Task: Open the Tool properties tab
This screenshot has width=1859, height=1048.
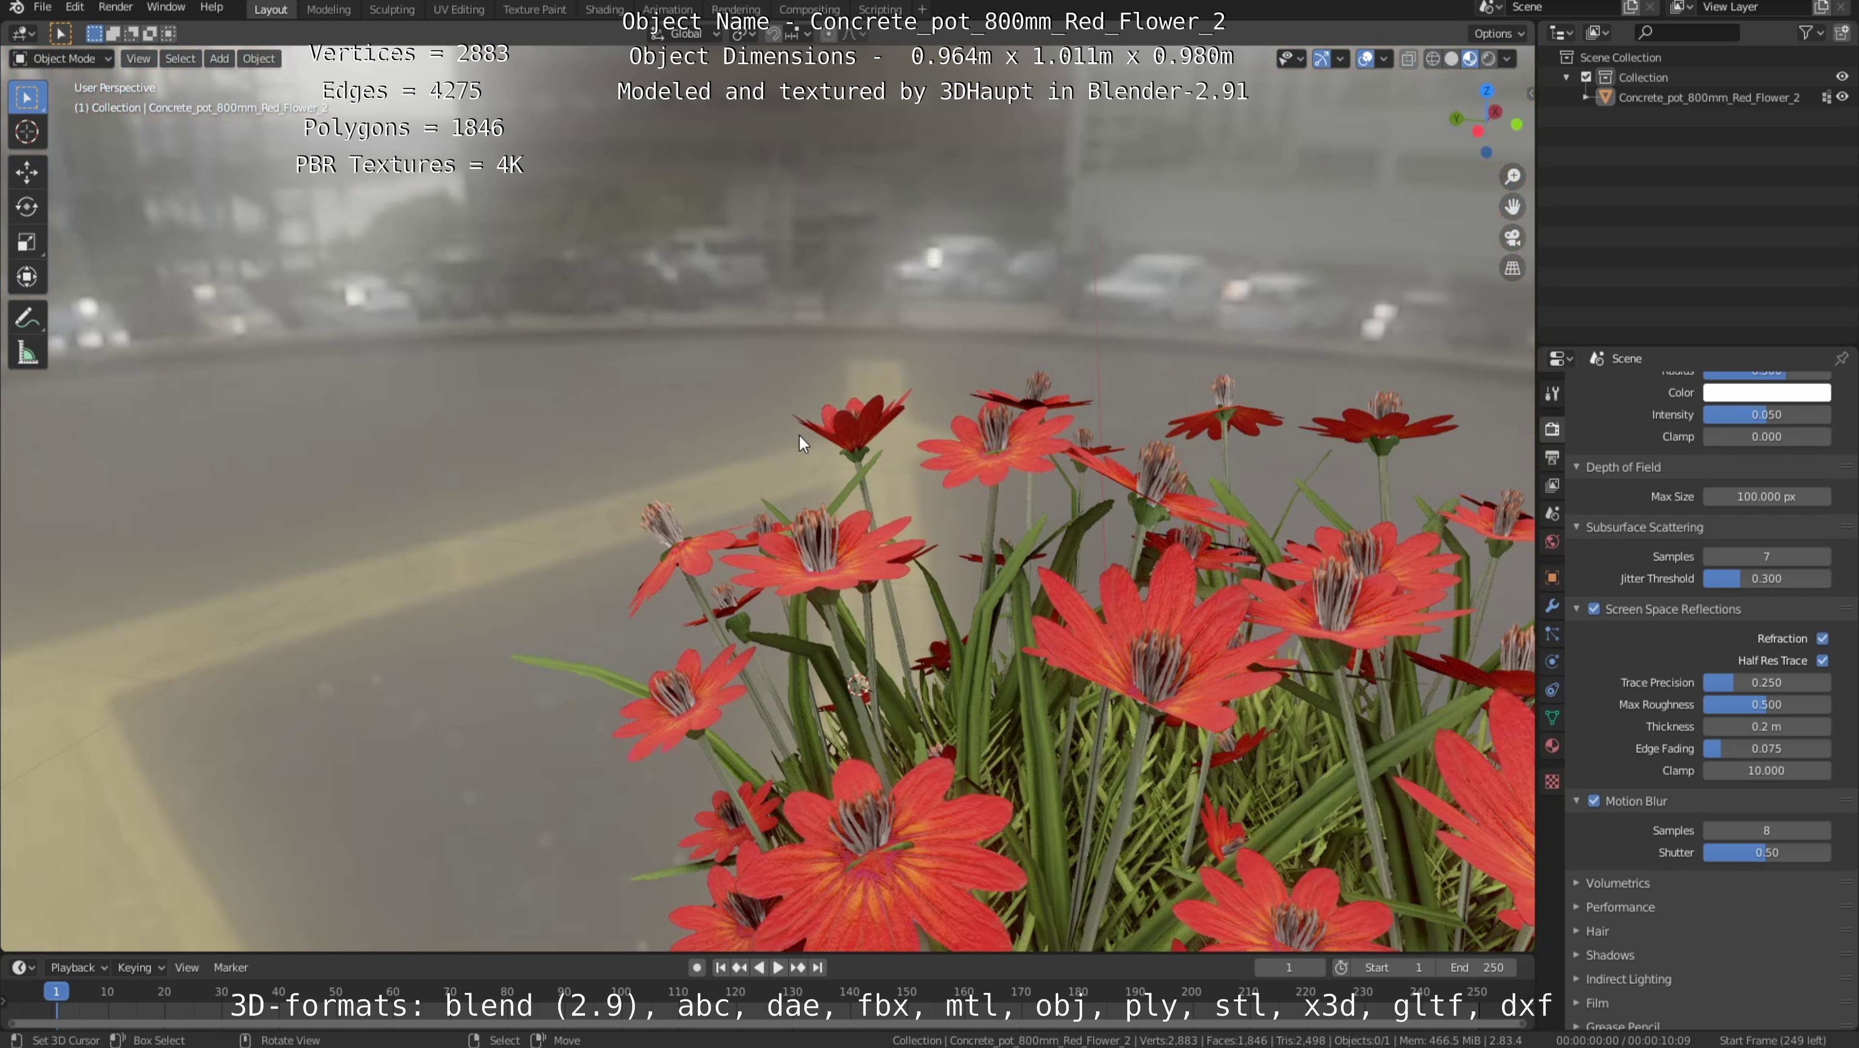Action: (x=1552, y=393)
